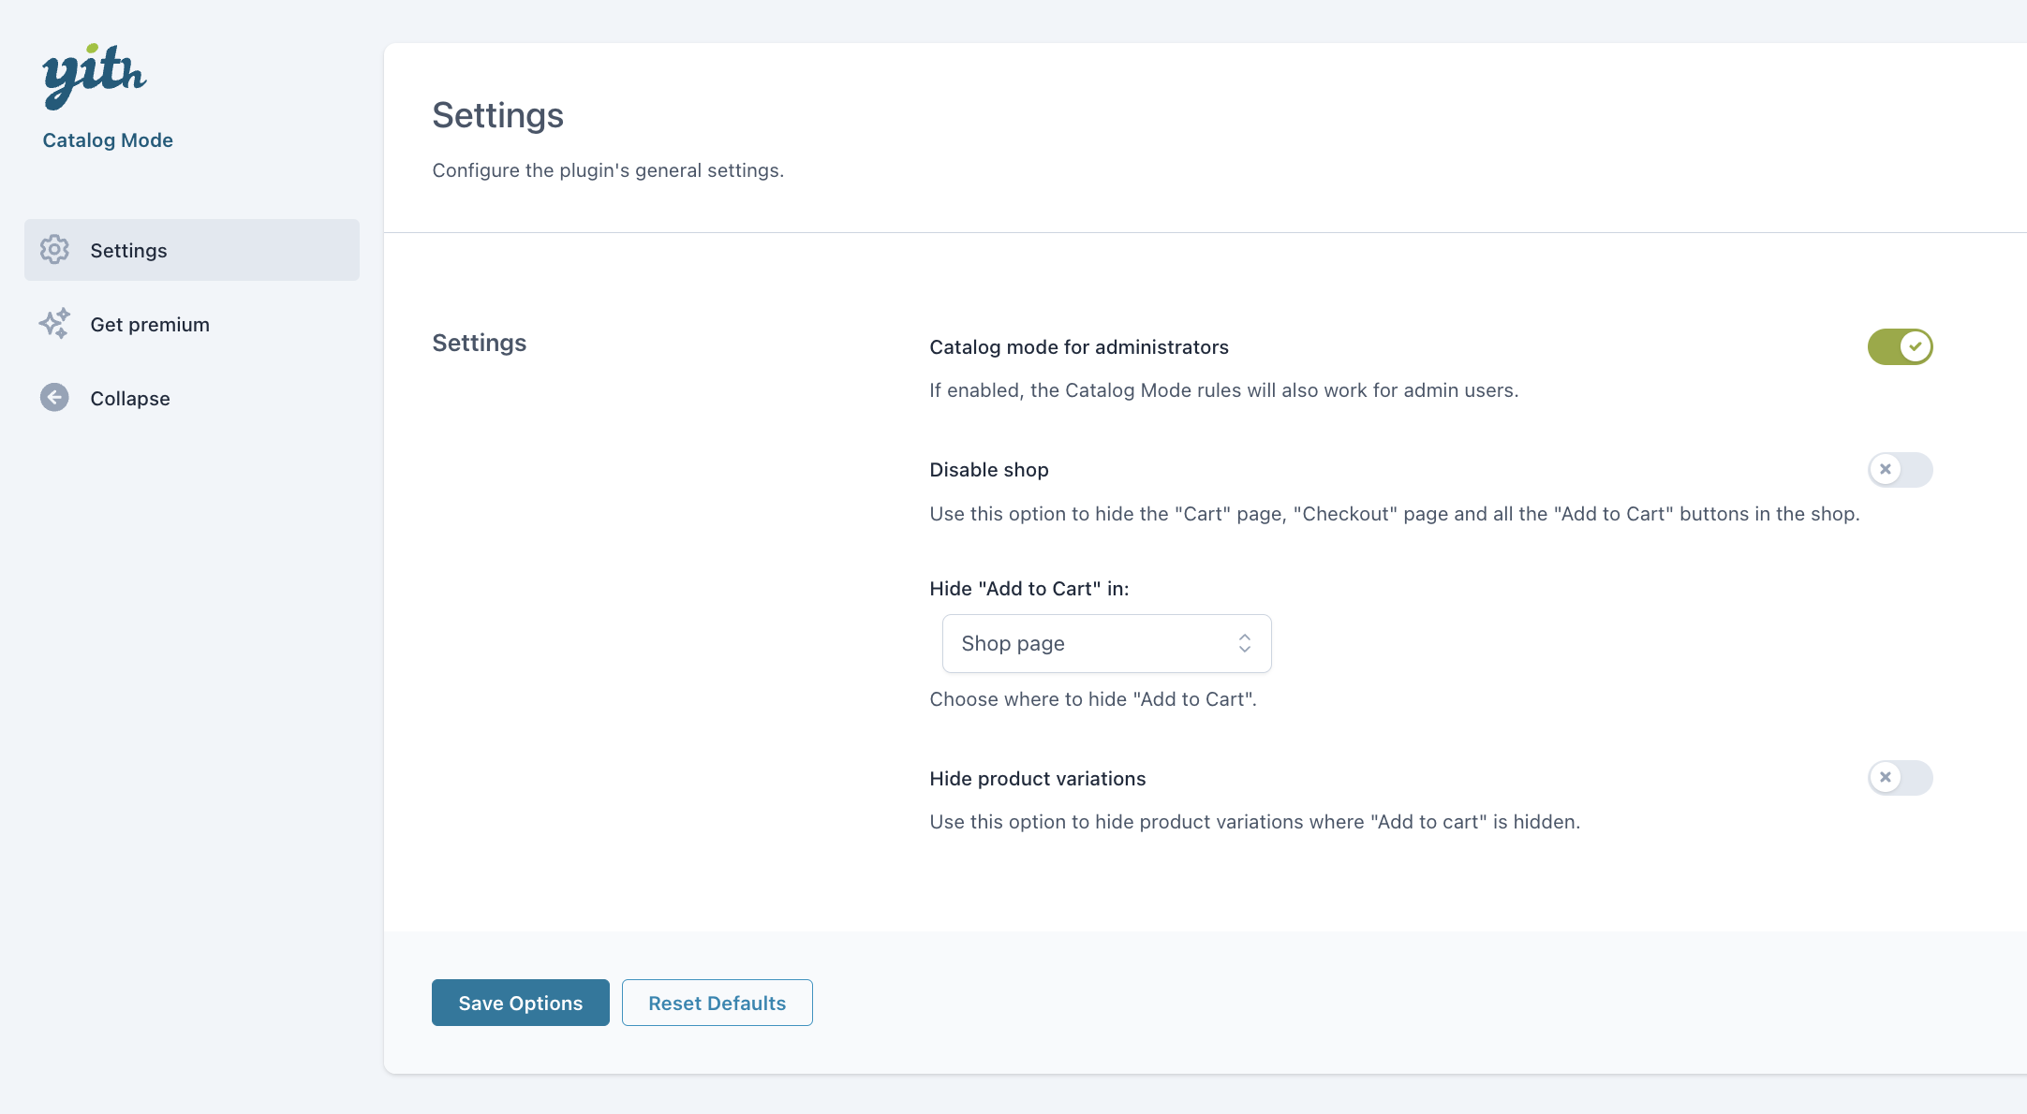Click the plugin Settings tab label

click(127, 250)
